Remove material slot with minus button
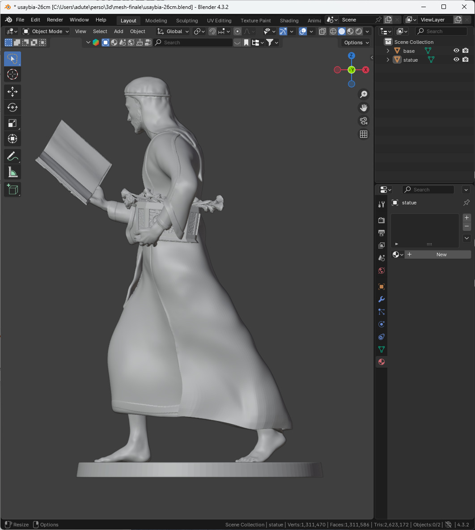The image size is (475, 530). click(467, 226)
